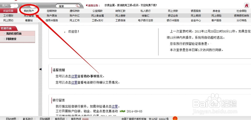251x120 pixels.
Task: Select the 网上保险 menu item
Action: (216, 16)
